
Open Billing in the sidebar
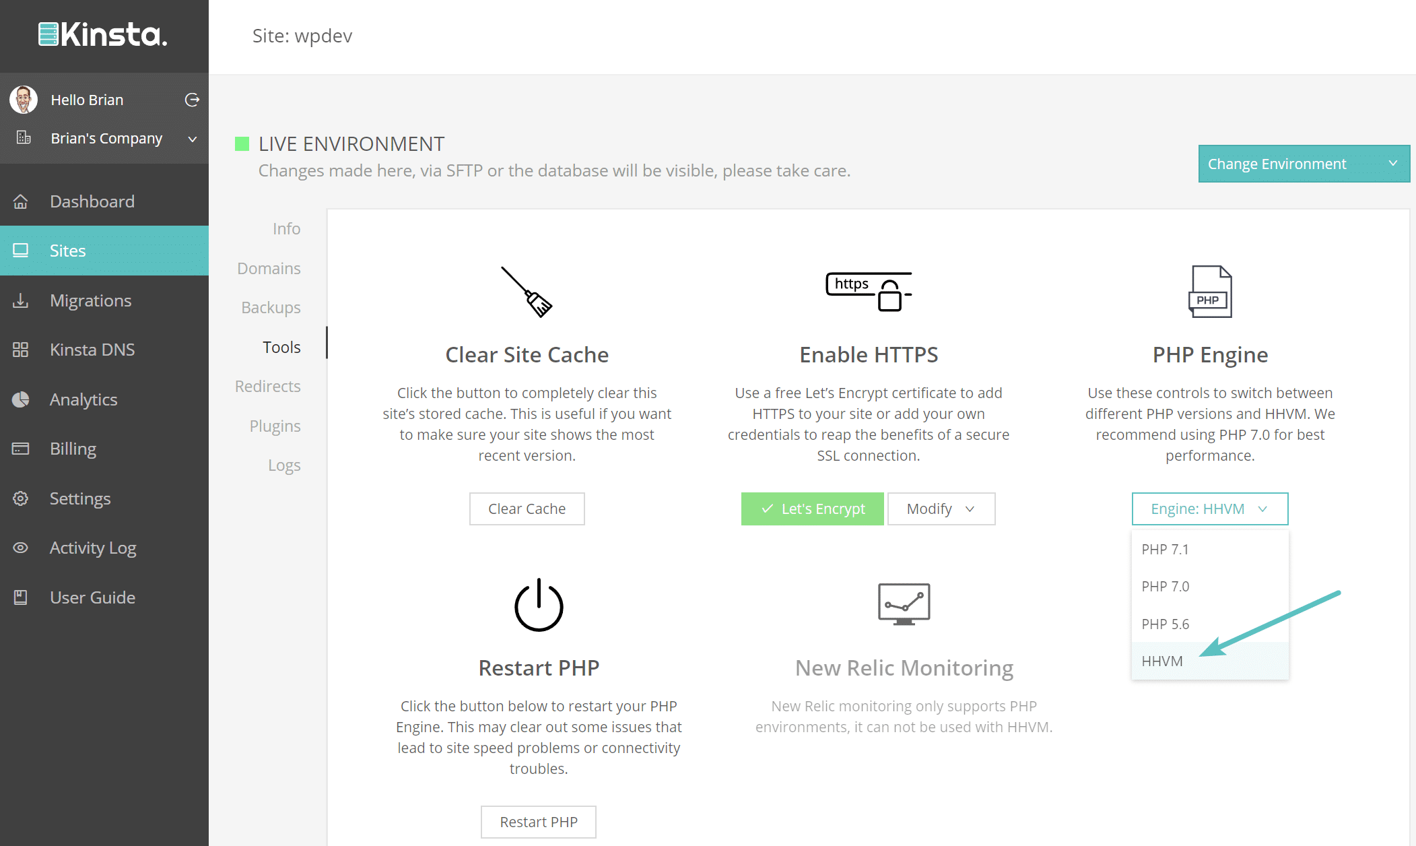coord(104,449)
